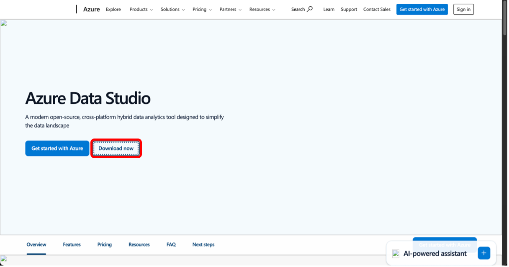Open the Support page link
The height and width of the screenshot is (267, 509).
(x=349, y=9)
